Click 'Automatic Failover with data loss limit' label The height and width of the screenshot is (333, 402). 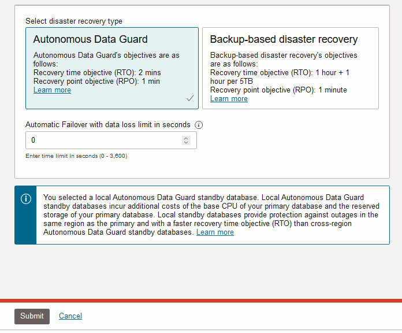tap(108, 125)
